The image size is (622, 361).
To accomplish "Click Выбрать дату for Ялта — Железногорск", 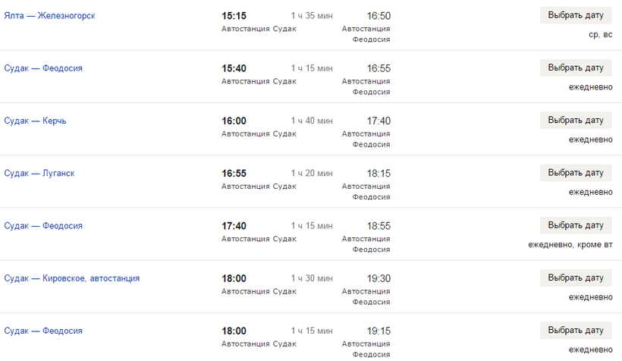I will pos(576,15).
